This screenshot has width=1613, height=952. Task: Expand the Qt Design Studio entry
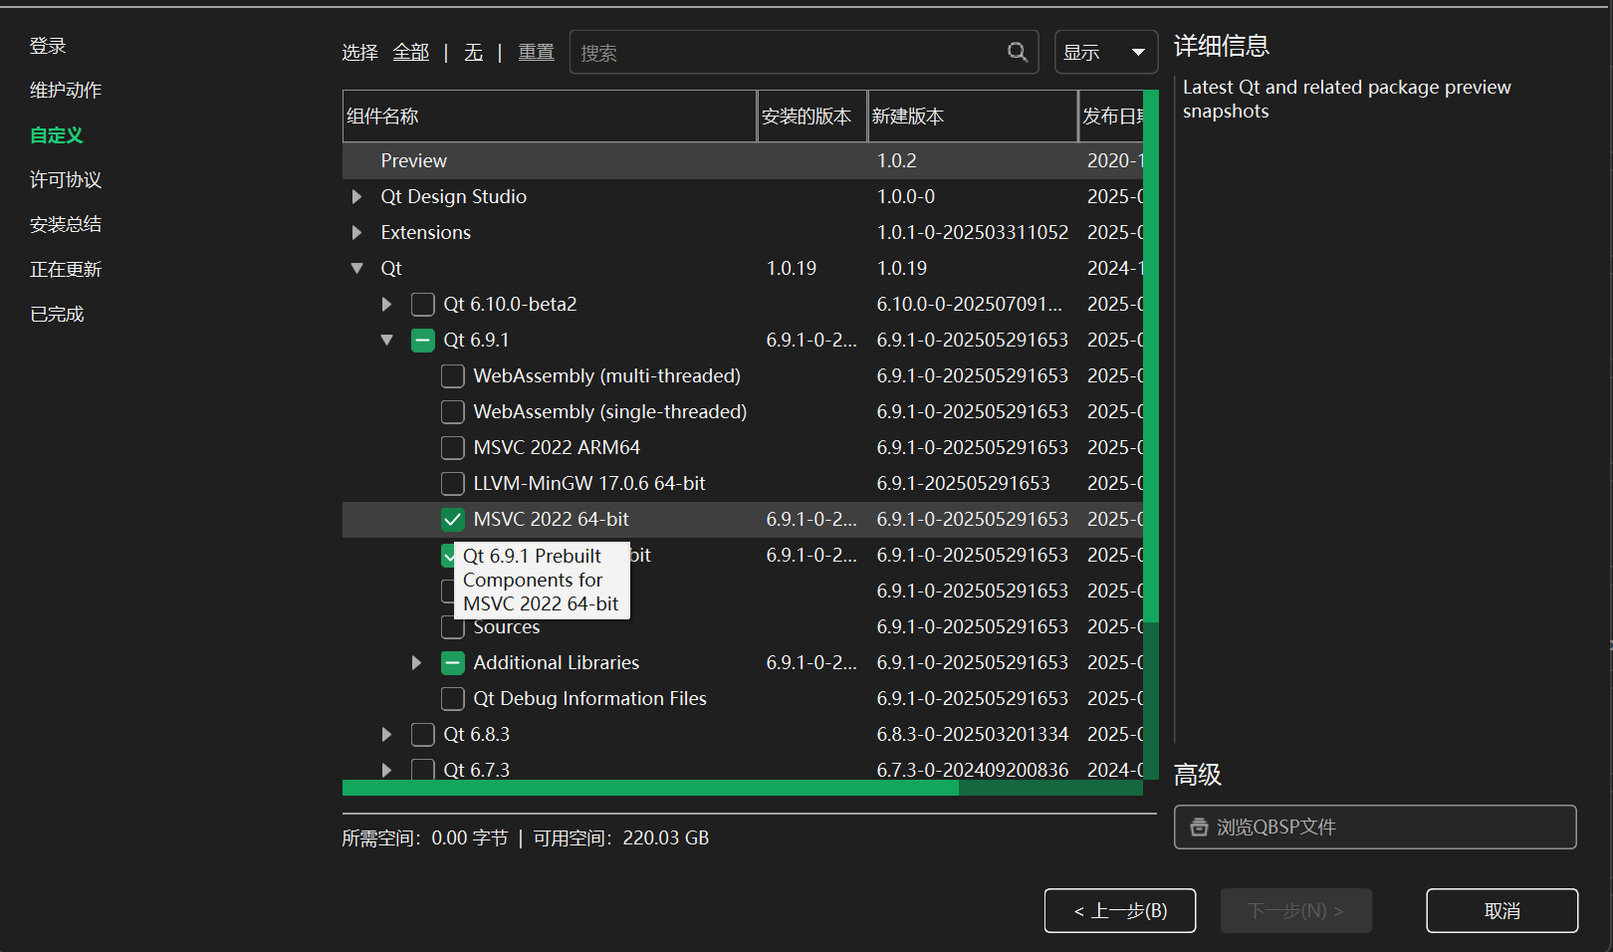coord(356,196)
